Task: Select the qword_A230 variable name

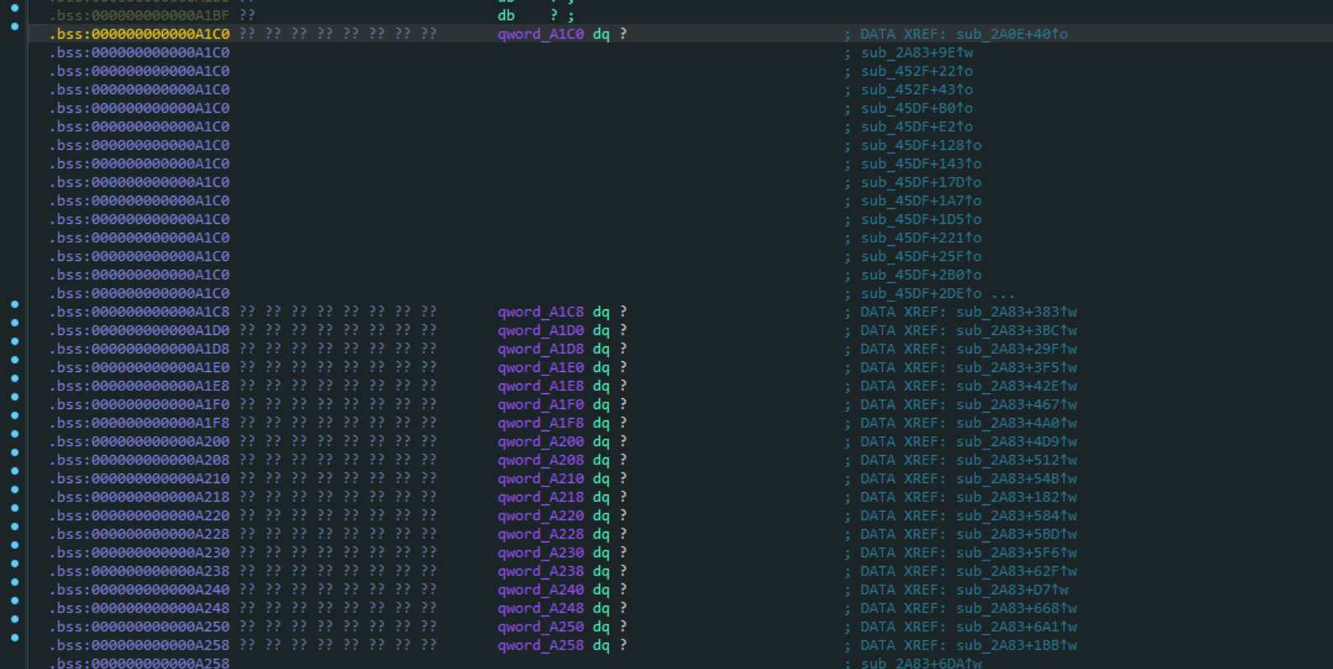Action: click(x=540, y=552)
